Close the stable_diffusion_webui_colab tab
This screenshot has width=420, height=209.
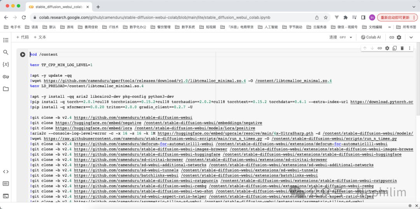click(87, 7)
